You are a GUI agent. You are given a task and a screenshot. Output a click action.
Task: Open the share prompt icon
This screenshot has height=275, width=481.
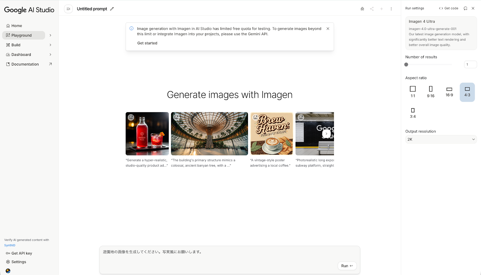[x=372, y=9]
